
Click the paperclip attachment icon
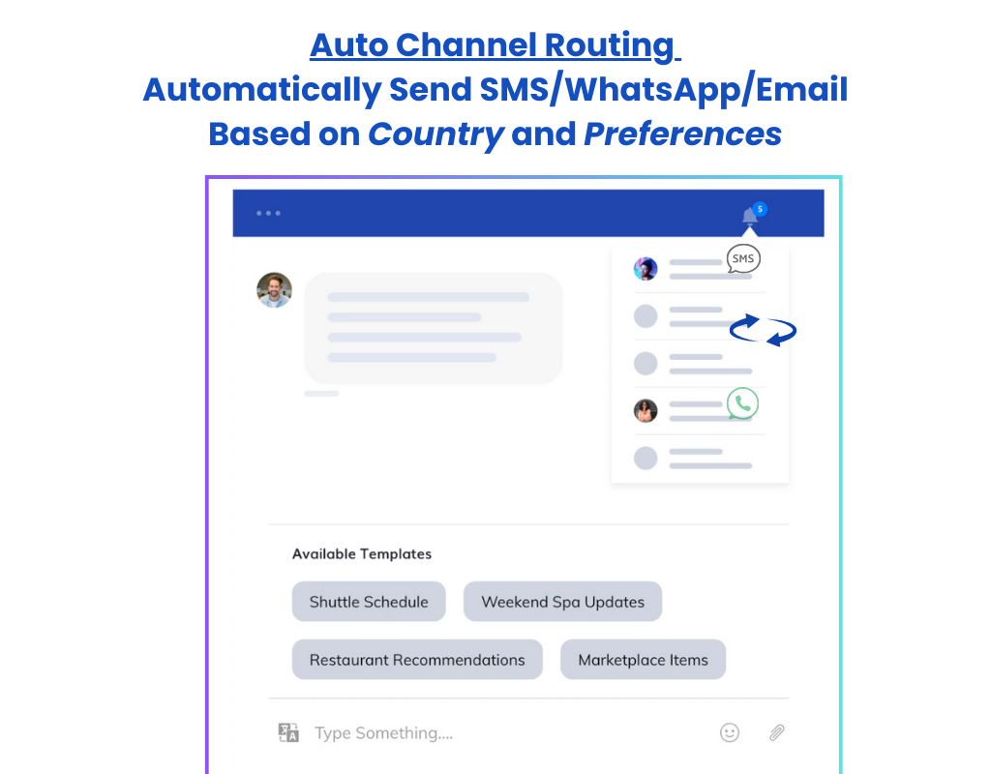776,732
